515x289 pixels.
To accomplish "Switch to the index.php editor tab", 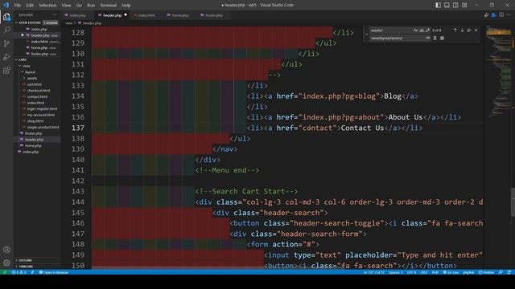I will 77,15.
